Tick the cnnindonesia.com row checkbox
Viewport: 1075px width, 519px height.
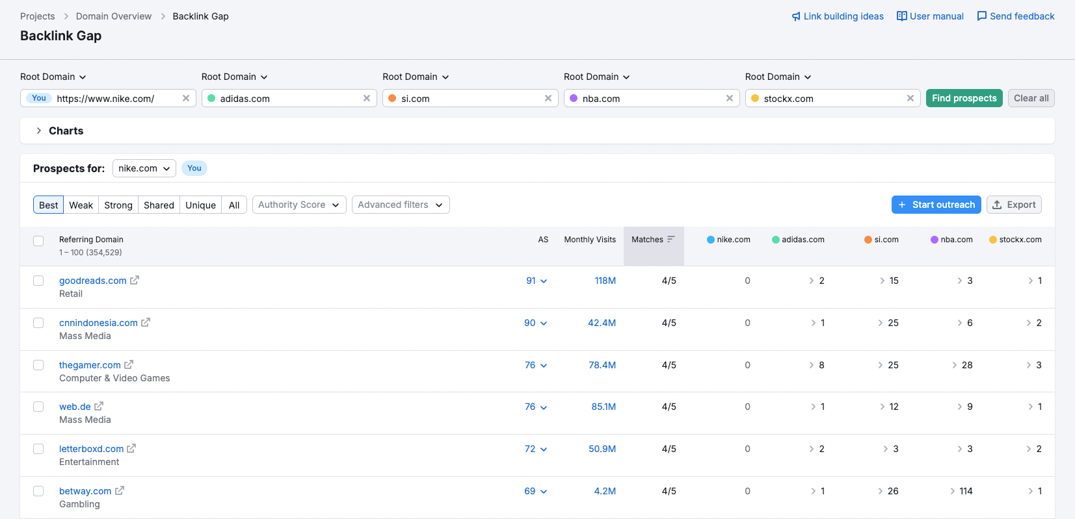click(38, 323)
